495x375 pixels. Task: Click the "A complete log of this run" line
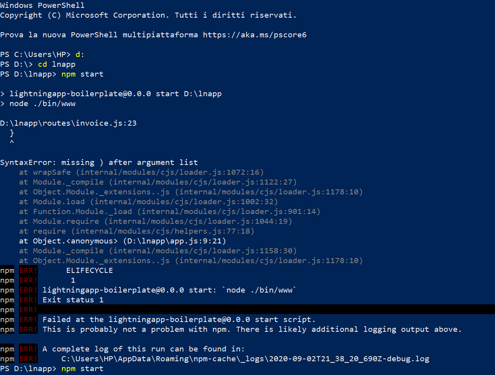tap(144, 349)
